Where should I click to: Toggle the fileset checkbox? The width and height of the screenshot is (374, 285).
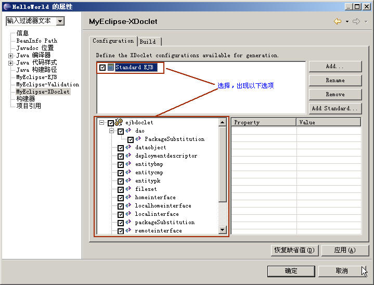121,189
